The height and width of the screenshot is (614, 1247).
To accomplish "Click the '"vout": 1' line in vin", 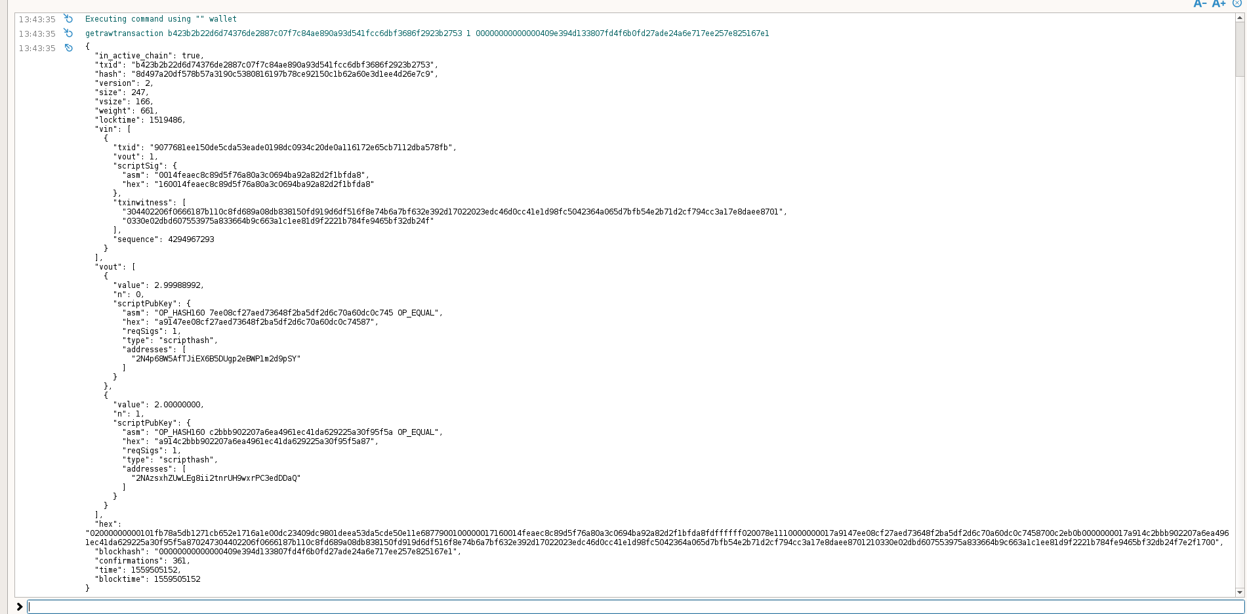I will pos(135,157).
